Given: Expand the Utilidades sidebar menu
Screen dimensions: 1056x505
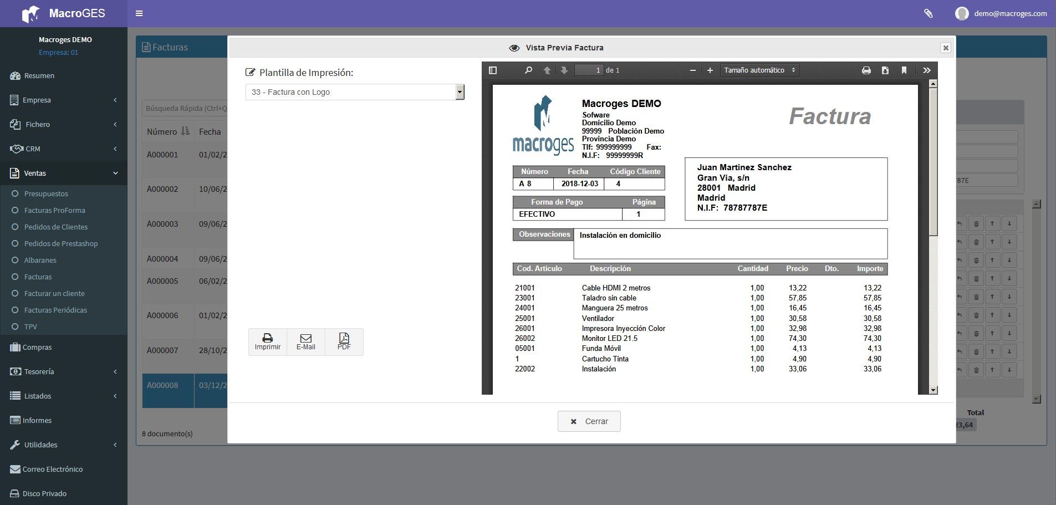Looking at the screenshot, I should 64,445.
